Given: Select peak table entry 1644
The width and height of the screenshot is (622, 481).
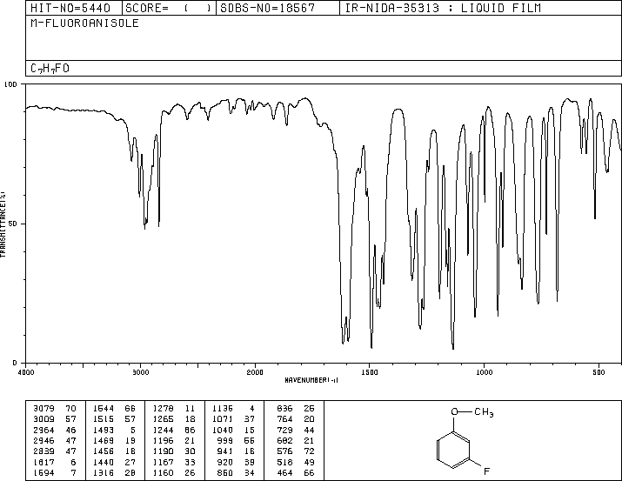Looking at the screenshot, I should (x=114, y=408).
